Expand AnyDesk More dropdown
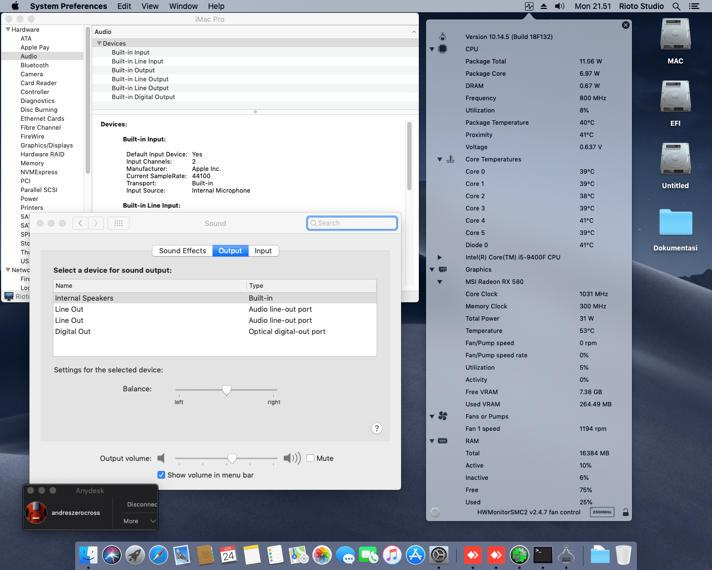 pyautogui.click(x=140, y=521)
